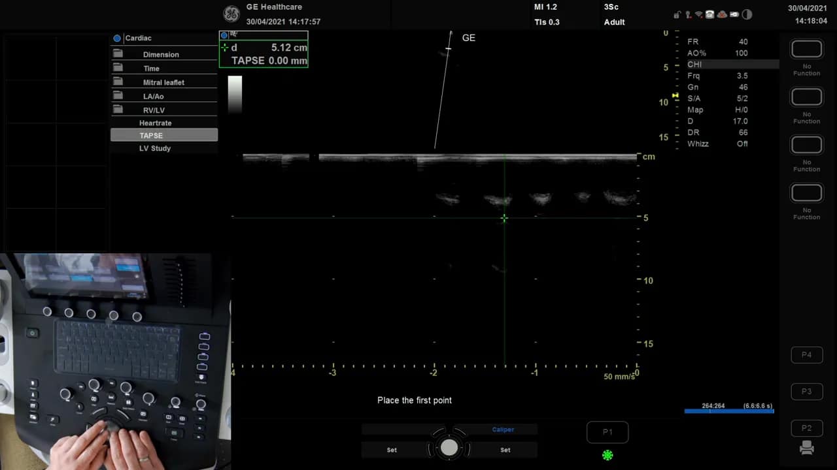Click the network/wifi status icon

click(x=698, y=15)
